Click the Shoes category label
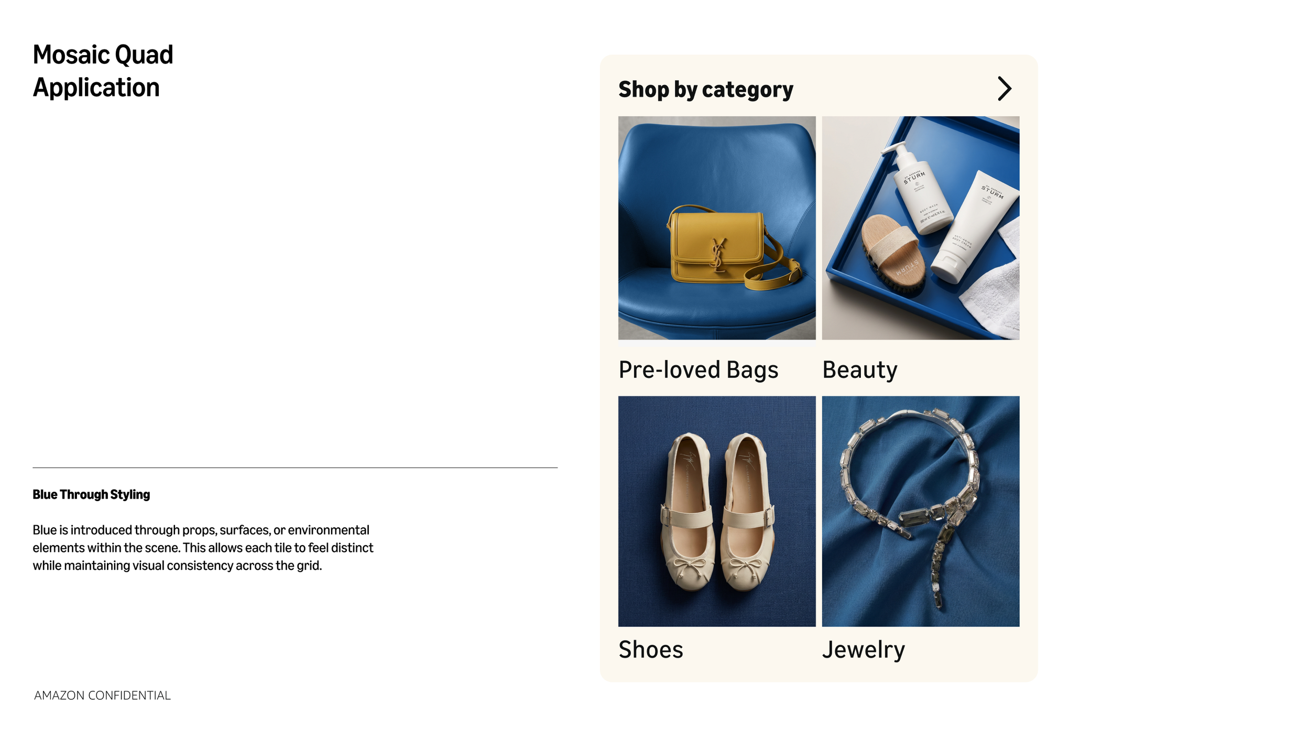The height and width of the screenshot is (737, 1310). (651, 650)
